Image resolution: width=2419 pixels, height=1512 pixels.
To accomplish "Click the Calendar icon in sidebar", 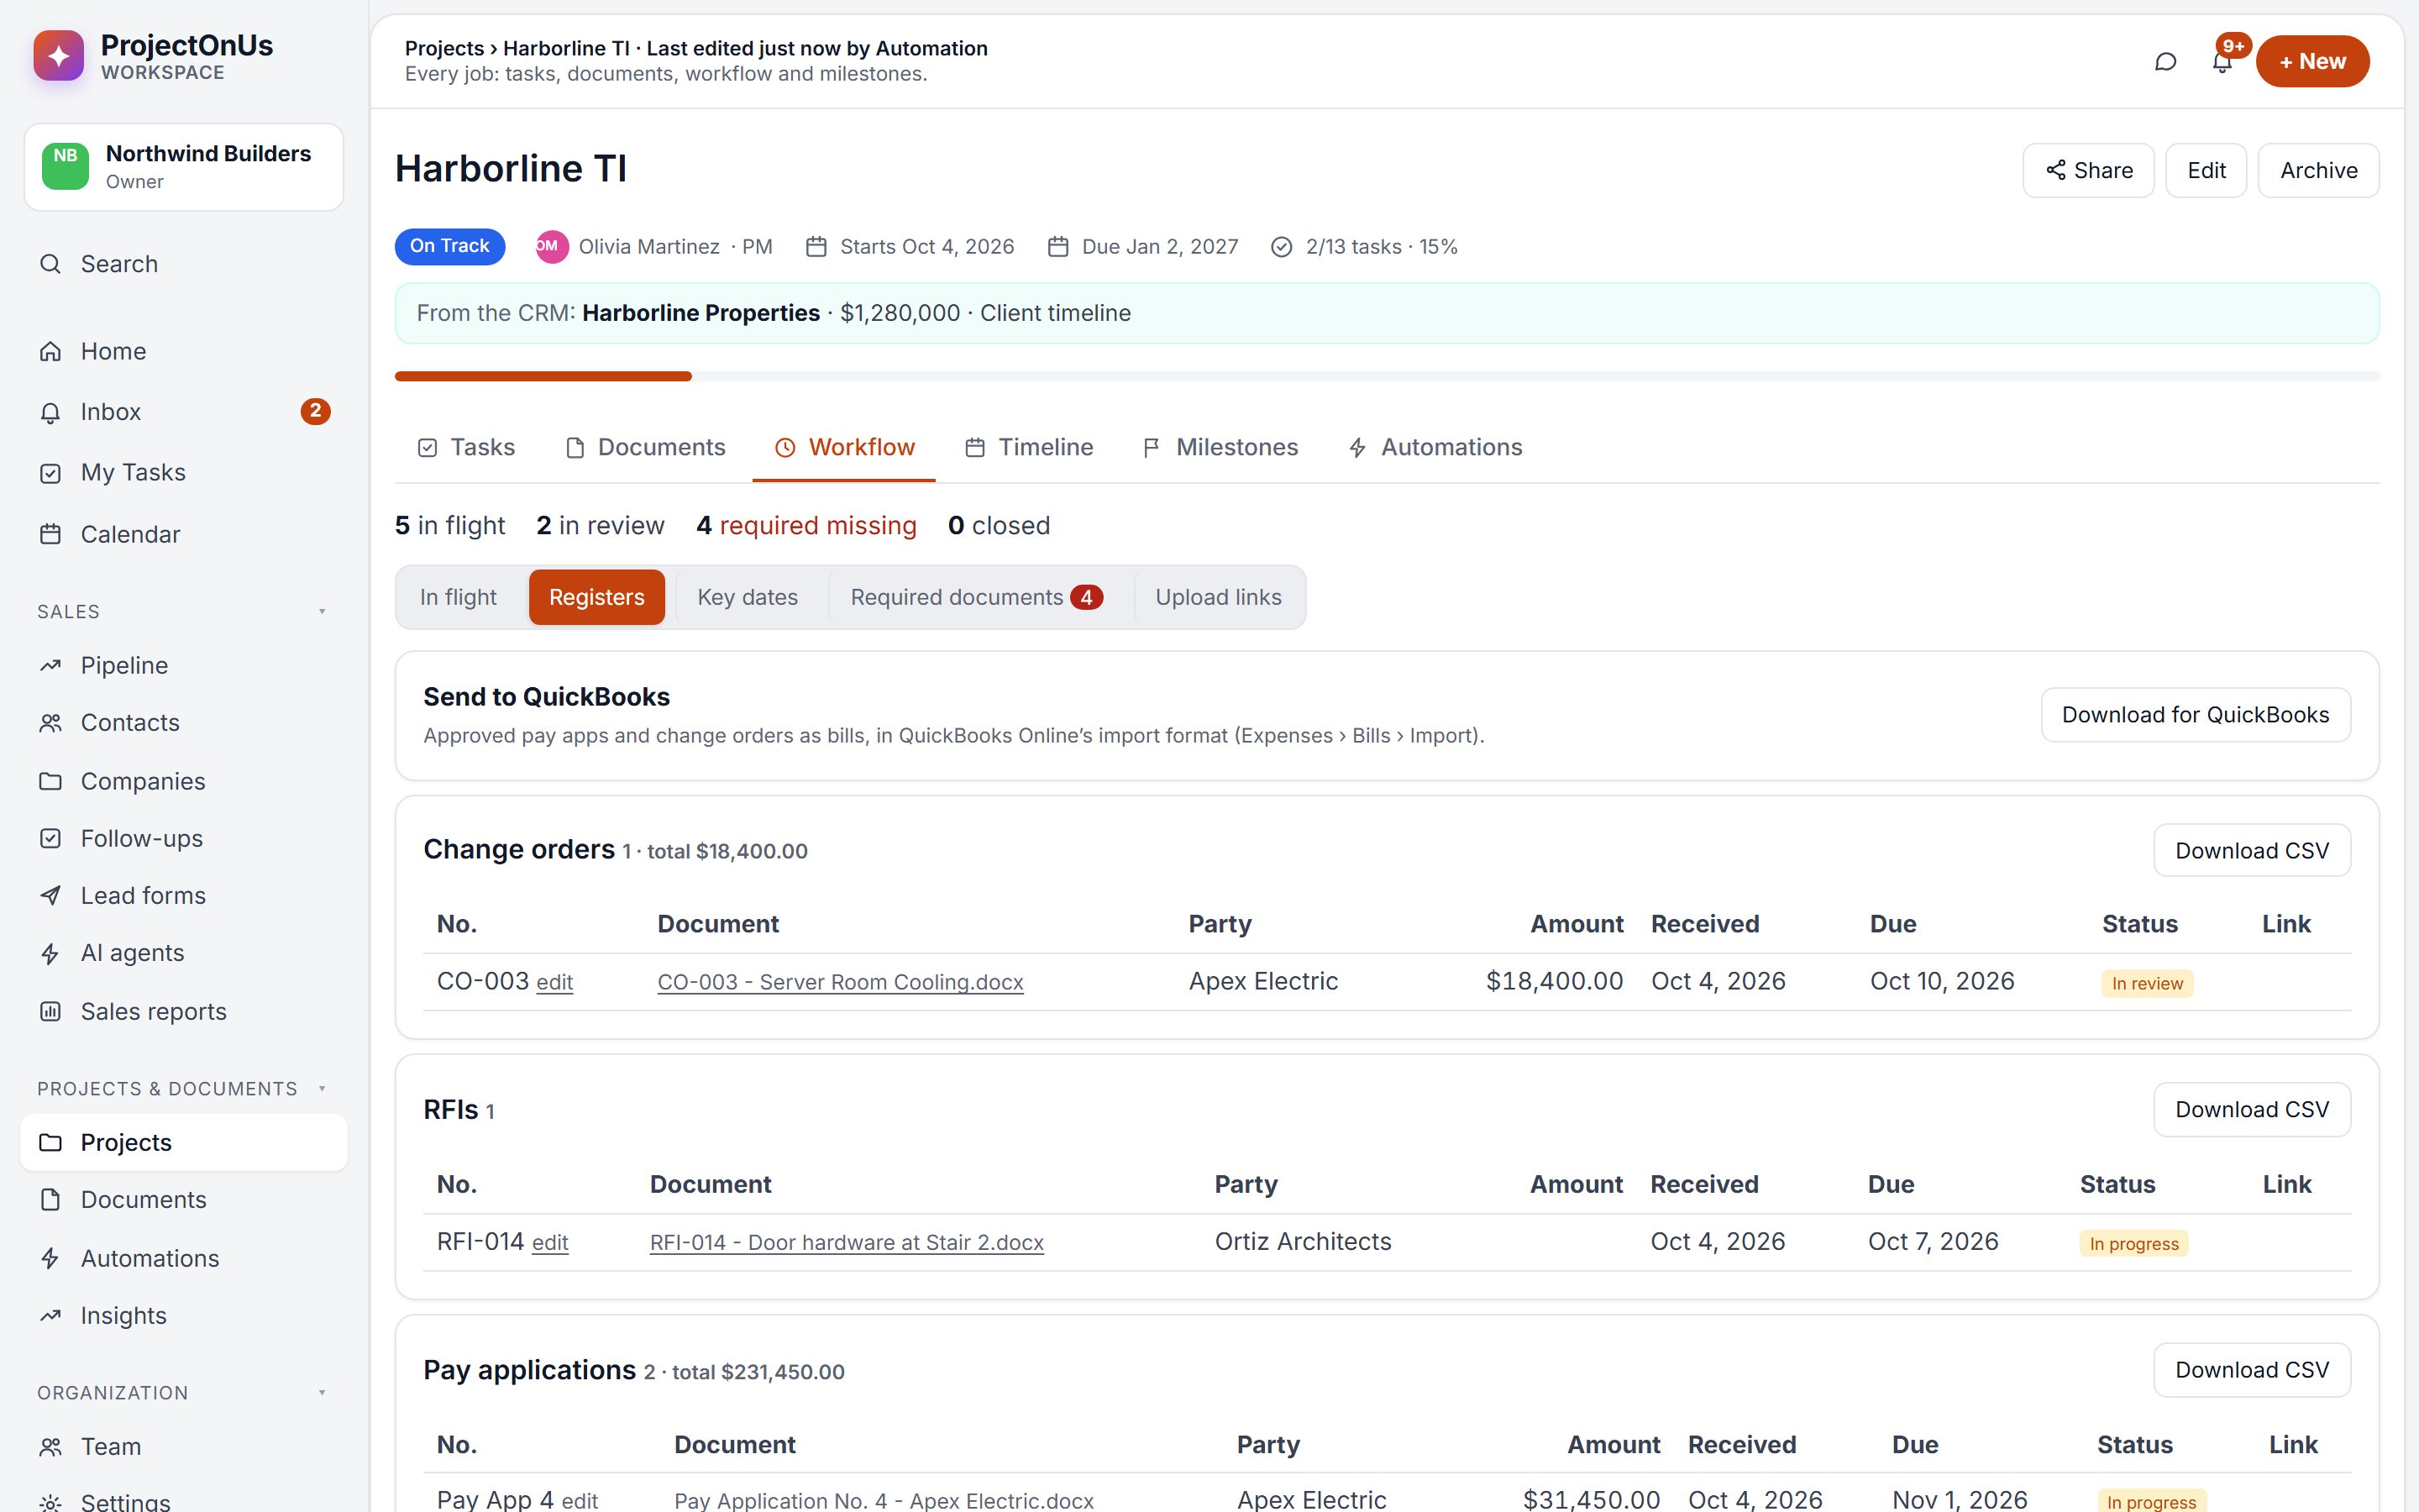I will (50, 534).
